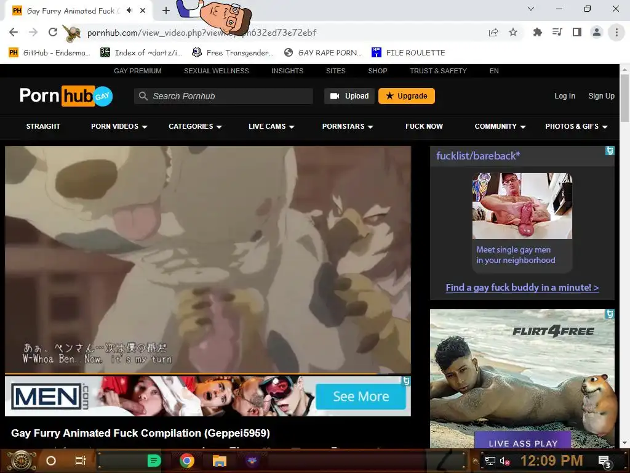The height and width of the screenshot is (473, 630).
Task: Select the STRAIGHT nav item
Action: (43, 126)
